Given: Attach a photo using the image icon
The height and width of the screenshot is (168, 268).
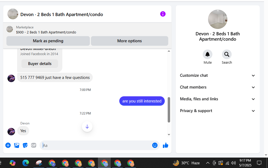Looking at the screenshot, I should [x=17, y=145].
